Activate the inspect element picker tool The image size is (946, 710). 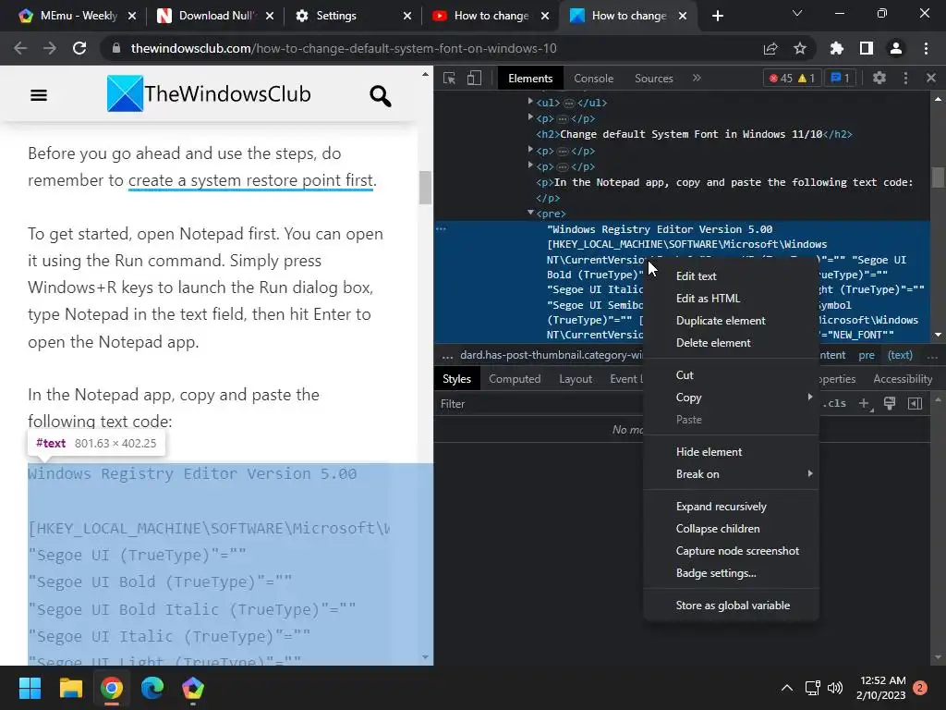pyautogui.click(x=450, y=78)
